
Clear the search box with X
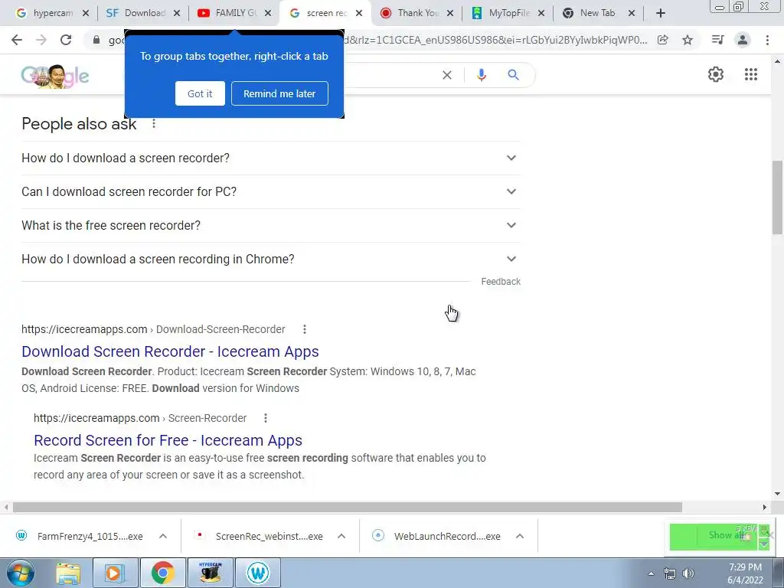pyautogui.click(x=447, y=75)
